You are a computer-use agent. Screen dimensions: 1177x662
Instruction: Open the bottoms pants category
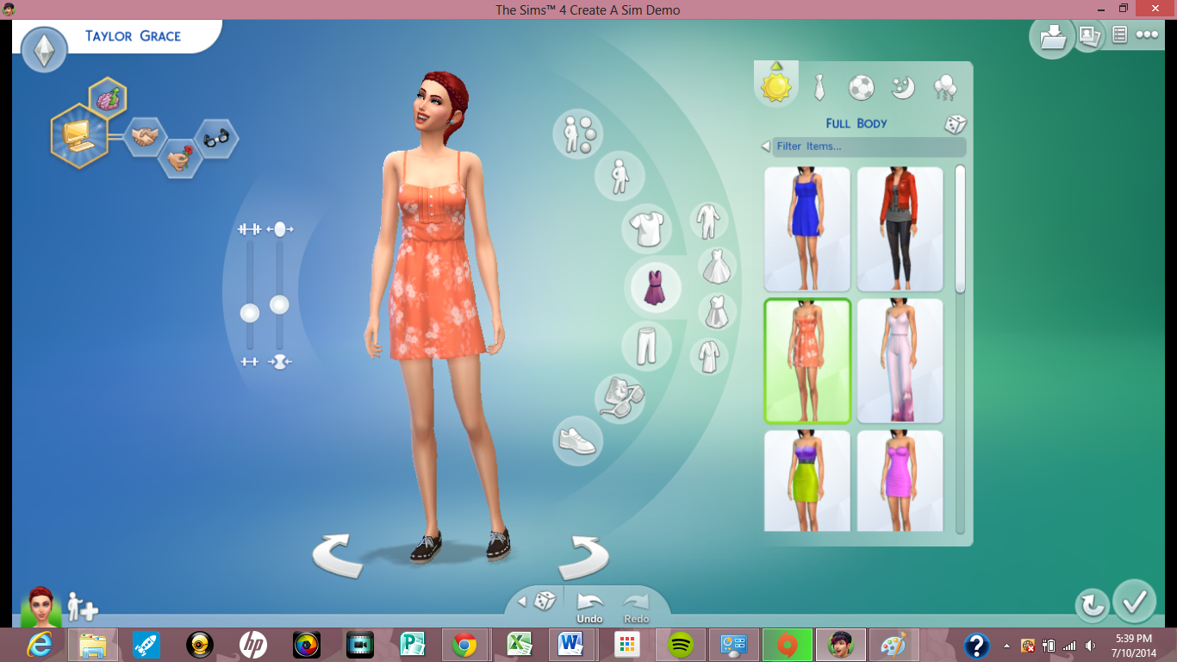(x=646, y=346)
